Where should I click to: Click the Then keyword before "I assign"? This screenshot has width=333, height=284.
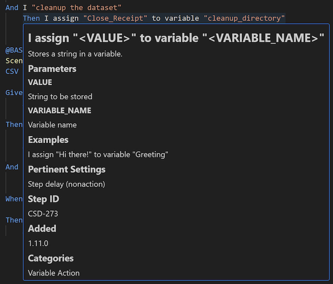(x=31, y=19)
